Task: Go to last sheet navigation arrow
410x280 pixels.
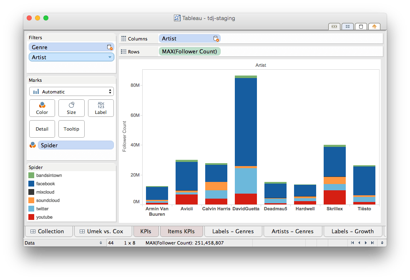Action: pyautogui.click(x=372, y=243)
